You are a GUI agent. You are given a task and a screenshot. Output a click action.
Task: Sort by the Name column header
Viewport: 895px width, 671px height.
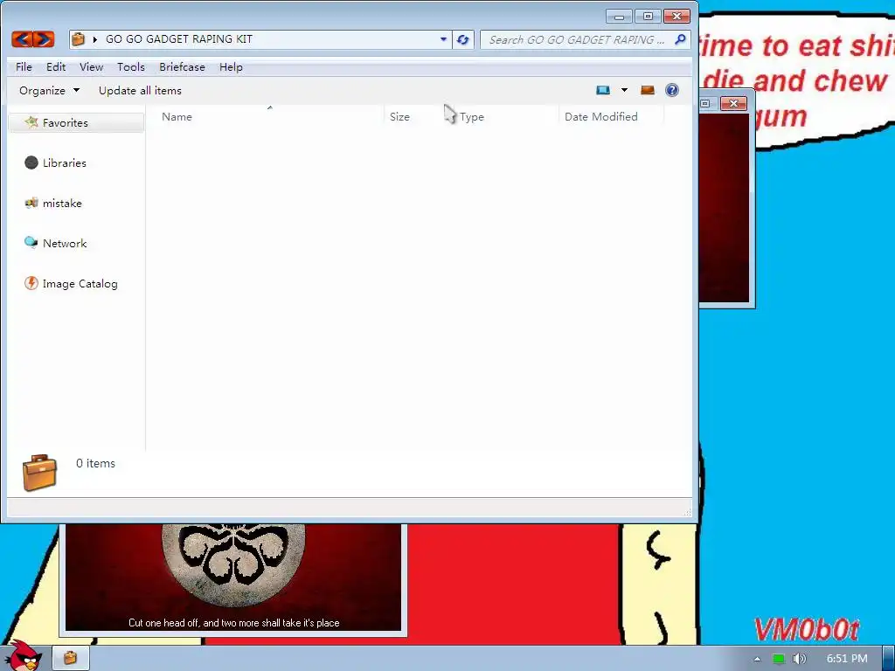(x=269, y=116)
